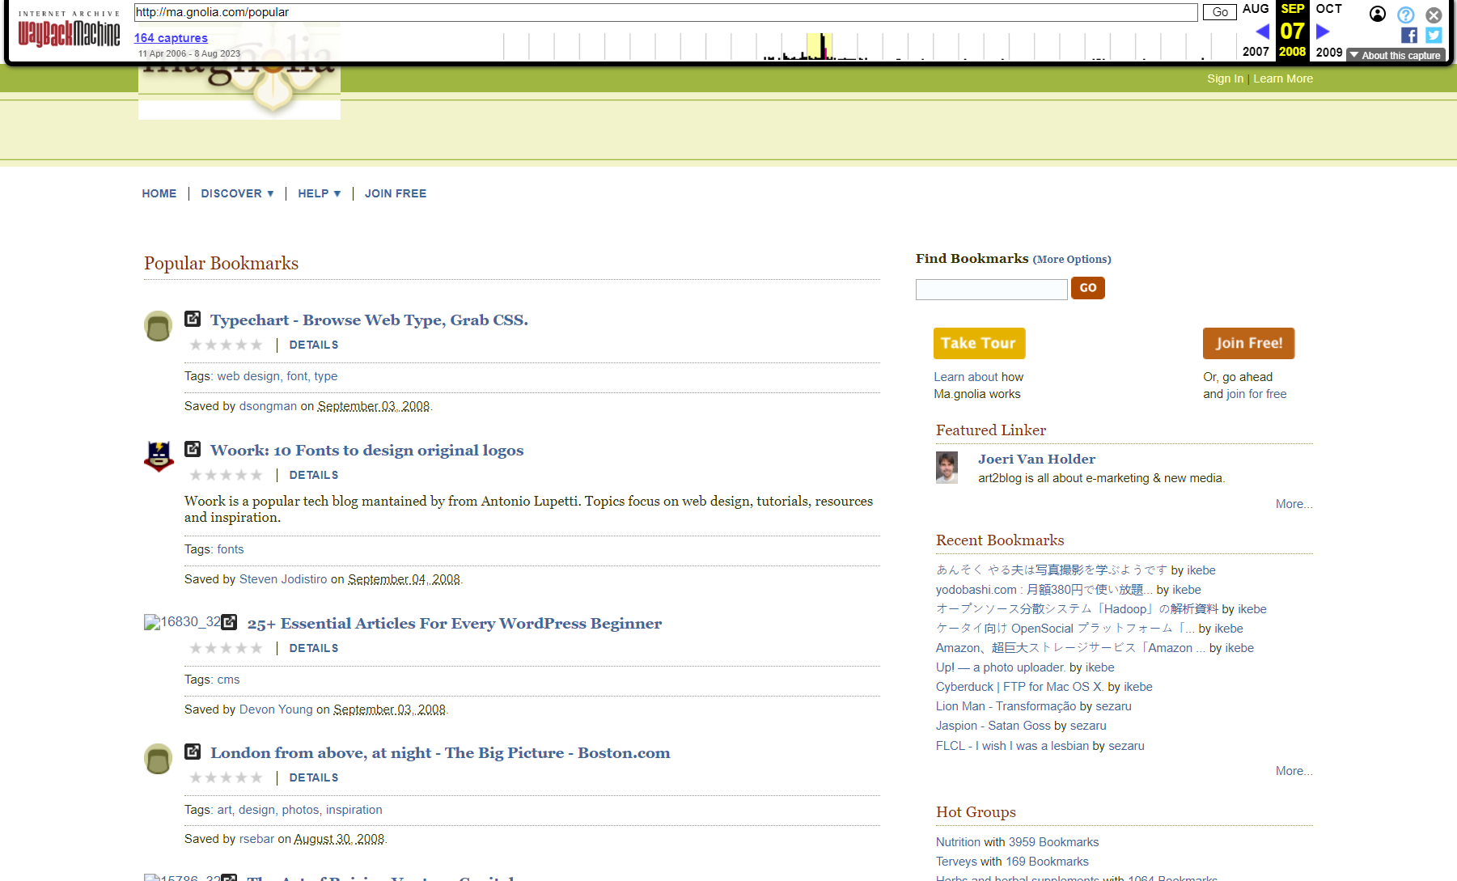Click More... under Recent Bookmarks
Screen dimensions: 1457x881
[x=1294, y=771]
